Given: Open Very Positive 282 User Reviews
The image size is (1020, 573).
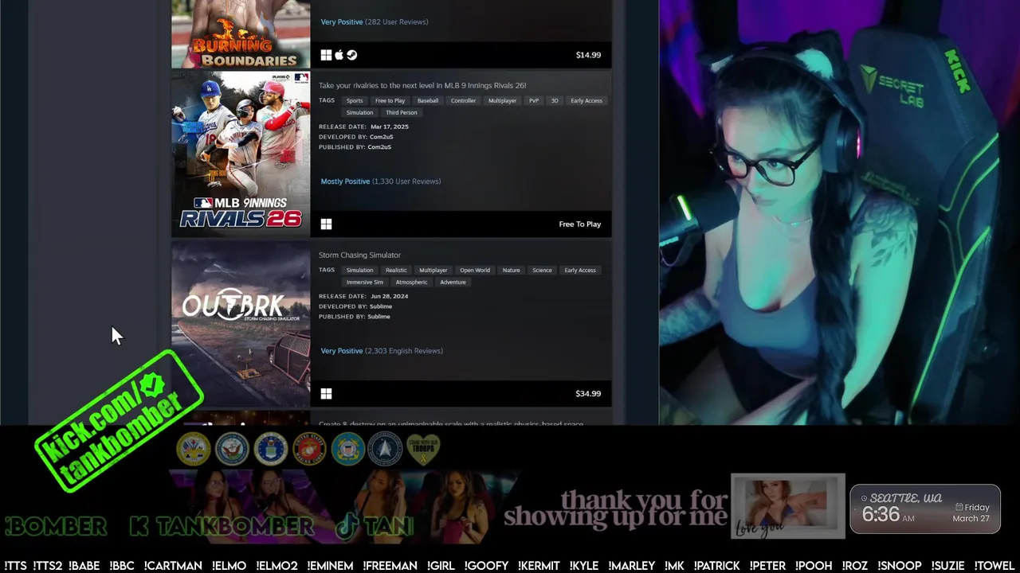Looking at the screenshot, I should tap(375, 22).
